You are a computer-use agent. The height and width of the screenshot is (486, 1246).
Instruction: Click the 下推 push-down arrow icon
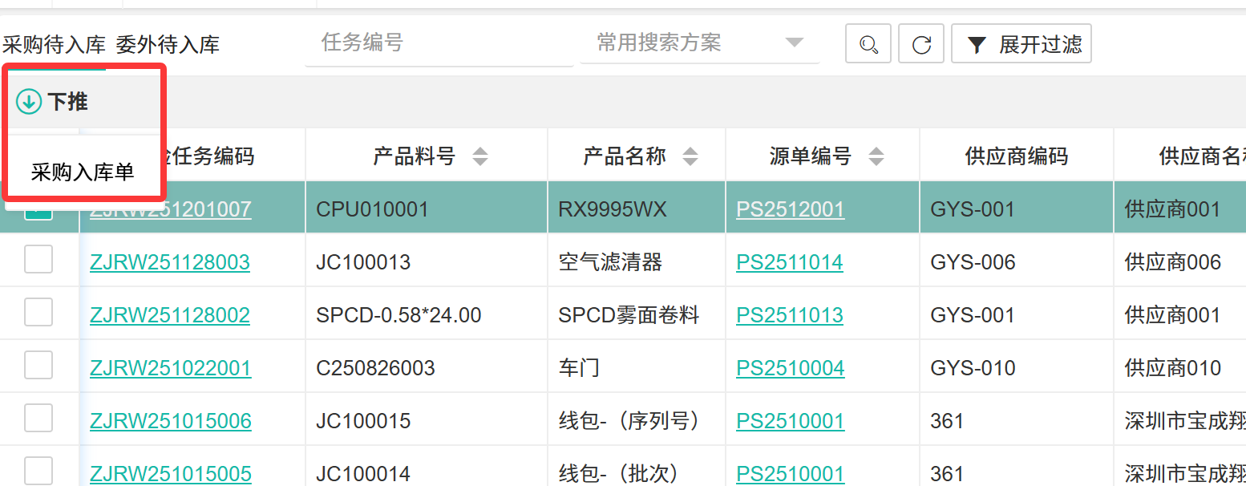coord(29,102)
